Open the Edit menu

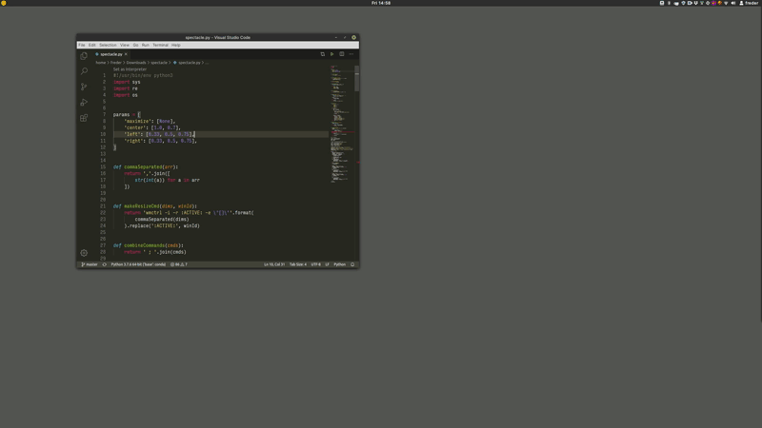(x=91, y=45)
